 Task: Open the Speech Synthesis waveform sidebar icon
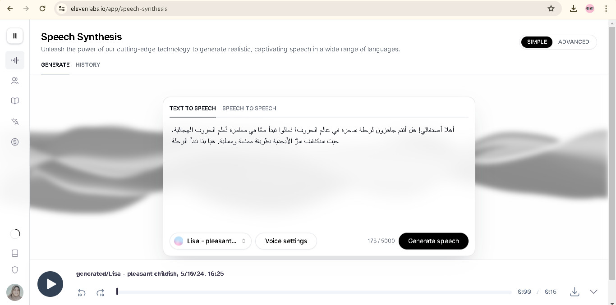click(x=15, y=60)
